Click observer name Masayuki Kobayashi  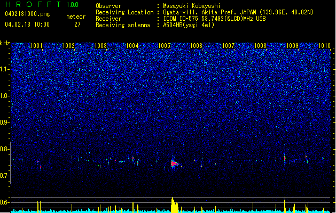click(x=191, y=6)
